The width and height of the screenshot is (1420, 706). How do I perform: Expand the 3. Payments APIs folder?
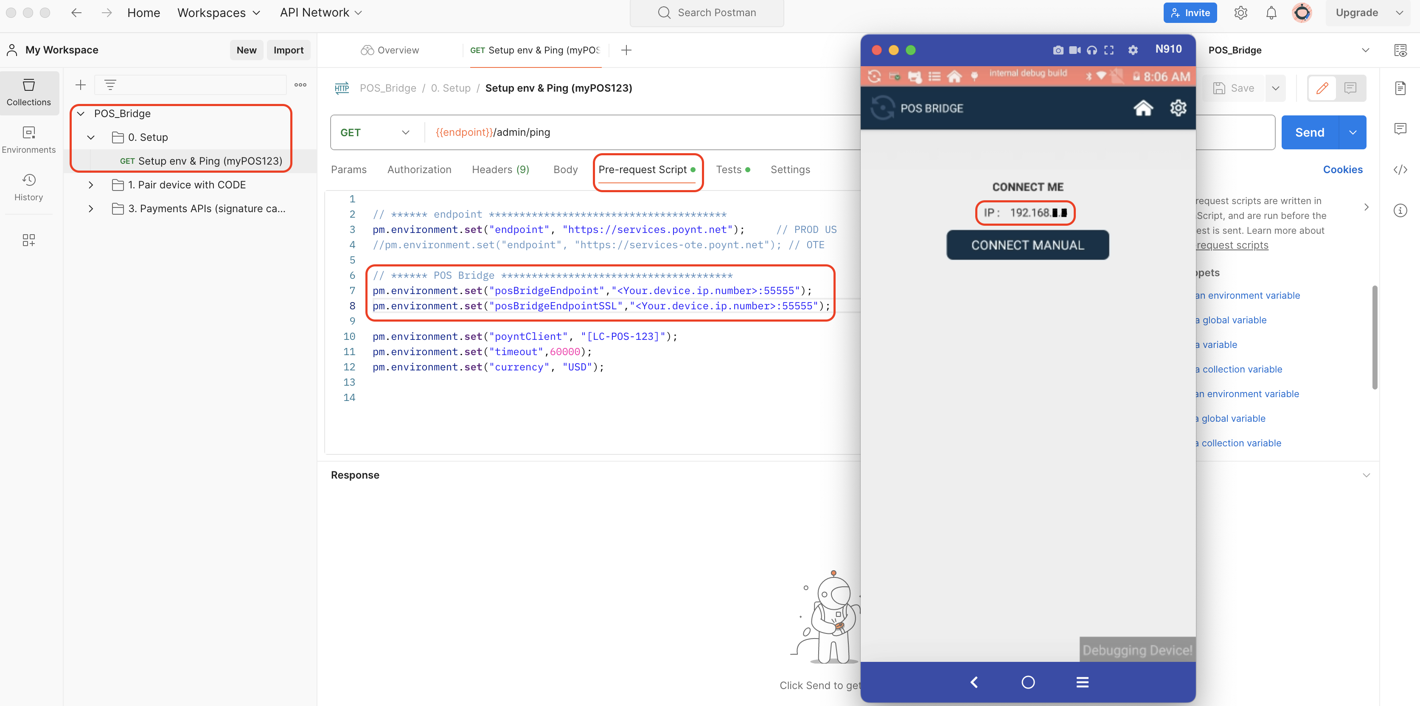[x=91, y=208]
